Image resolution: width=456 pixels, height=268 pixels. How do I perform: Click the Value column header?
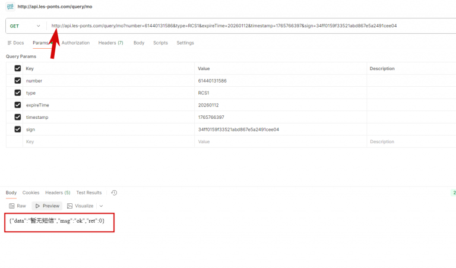pyautogui.click(x=204, y=68)
